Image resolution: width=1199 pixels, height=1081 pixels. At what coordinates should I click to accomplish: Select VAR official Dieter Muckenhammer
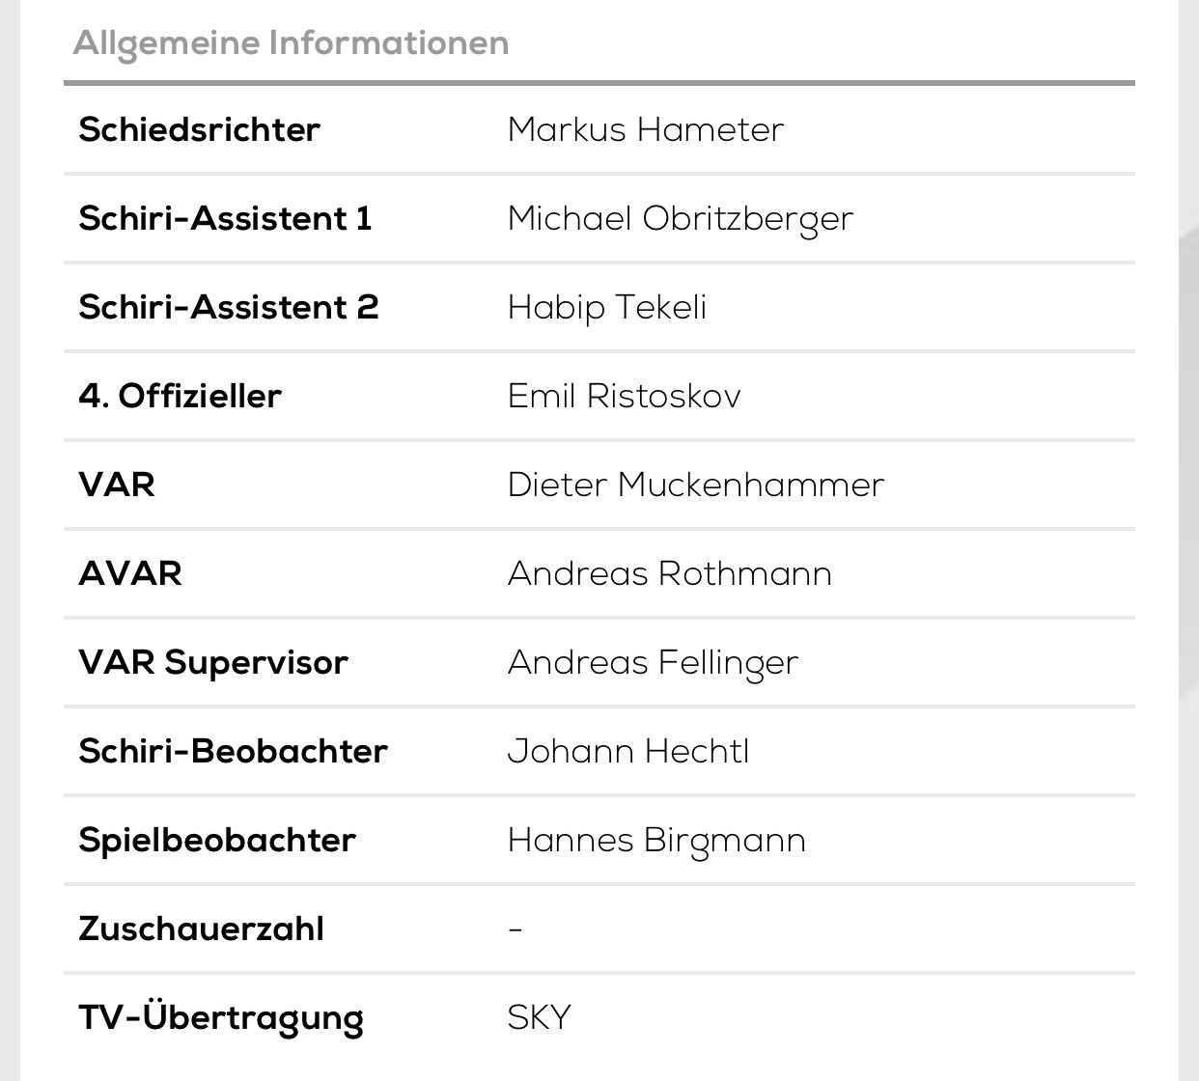pyautogui.click(x=695, y=485)
